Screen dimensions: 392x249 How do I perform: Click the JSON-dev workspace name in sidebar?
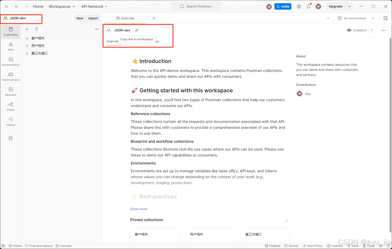(18, 18)
